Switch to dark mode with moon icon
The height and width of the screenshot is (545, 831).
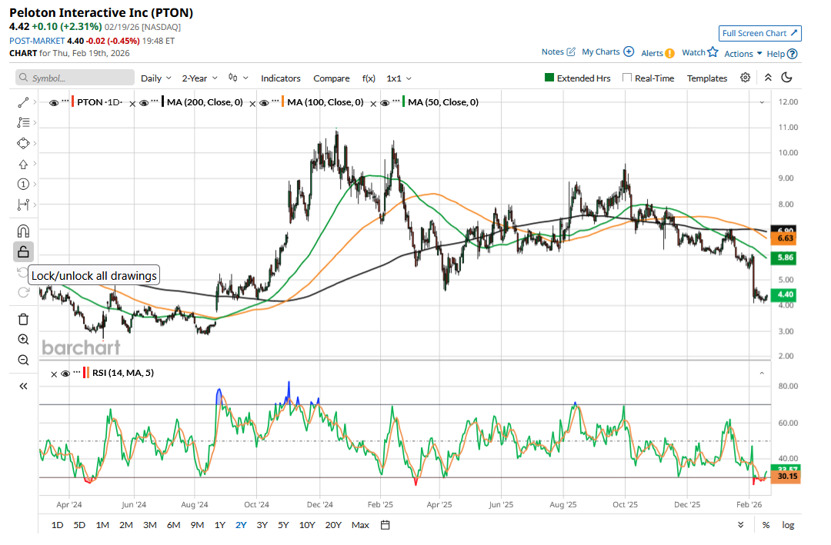click(x=786, y=78)
